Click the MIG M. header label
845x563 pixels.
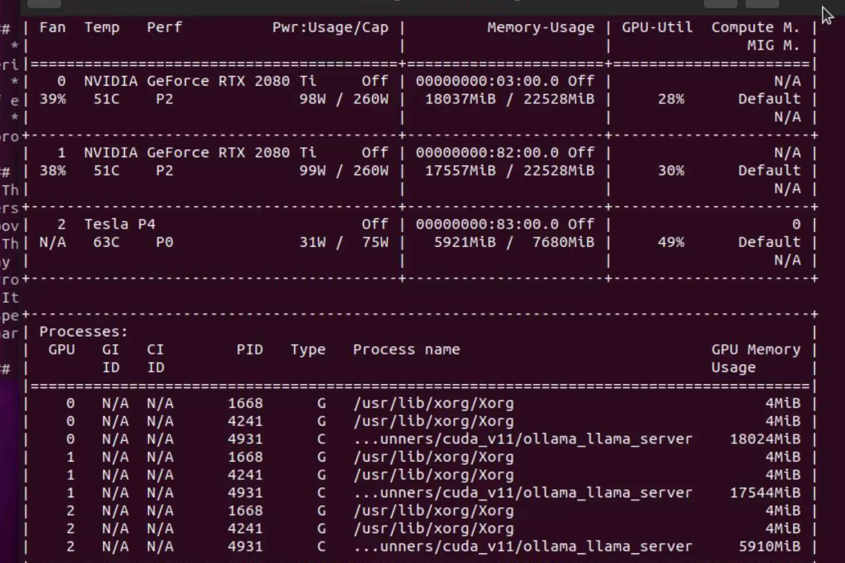tap(773, 45)
